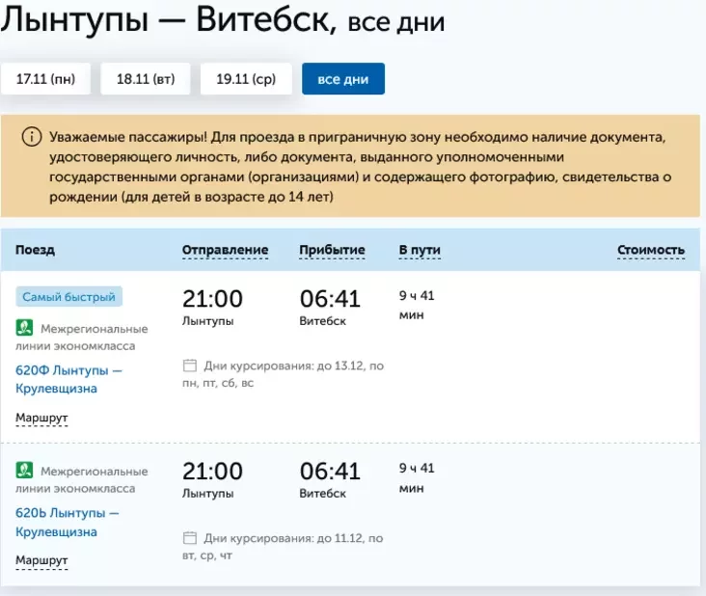The width and height of the screenshot is (706, 596).
Task: Sort results by 'В пути' duration
Action: click(420, 250)
